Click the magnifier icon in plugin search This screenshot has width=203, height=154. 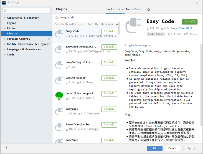coord(57,17)
